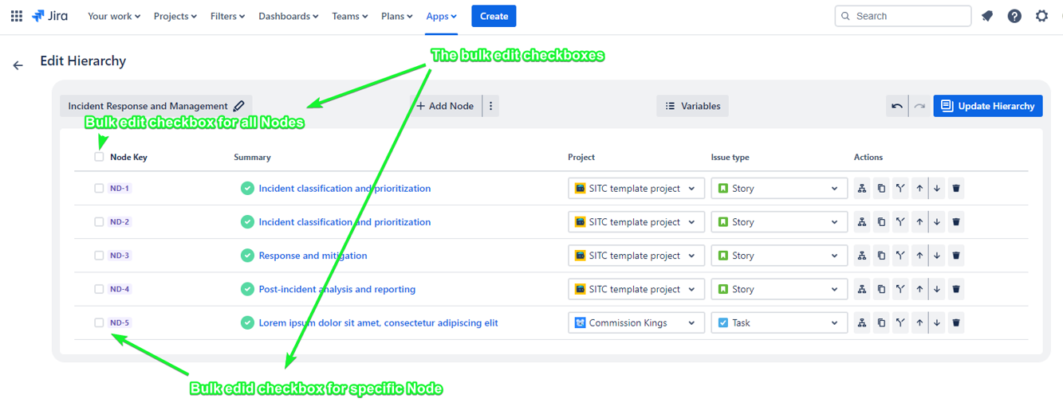Open the help question mark icon
1063x418 pixels.
[x=1014, y=16]
